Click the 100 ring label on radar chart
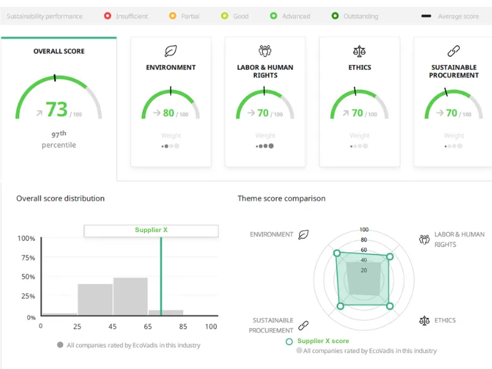 point(364,230)
